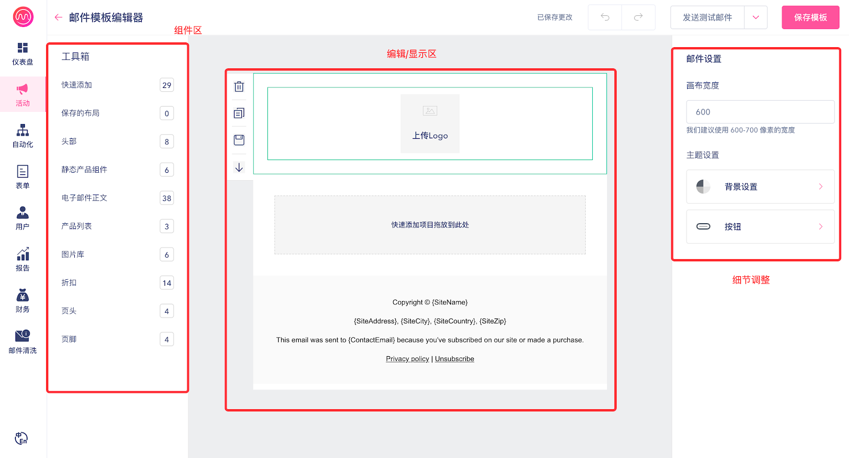The width and height of the screenshot is (849, 458).
Task: Switch language with the bottom-left globe icon
Action: [x=21, y=438]
